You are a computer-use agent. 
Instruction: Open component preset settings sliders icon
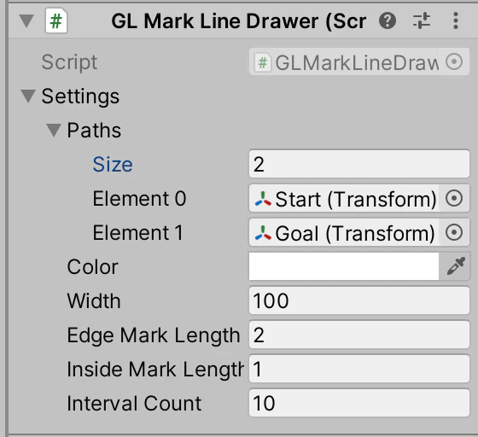pyautogui.click(x=422, y=20)
